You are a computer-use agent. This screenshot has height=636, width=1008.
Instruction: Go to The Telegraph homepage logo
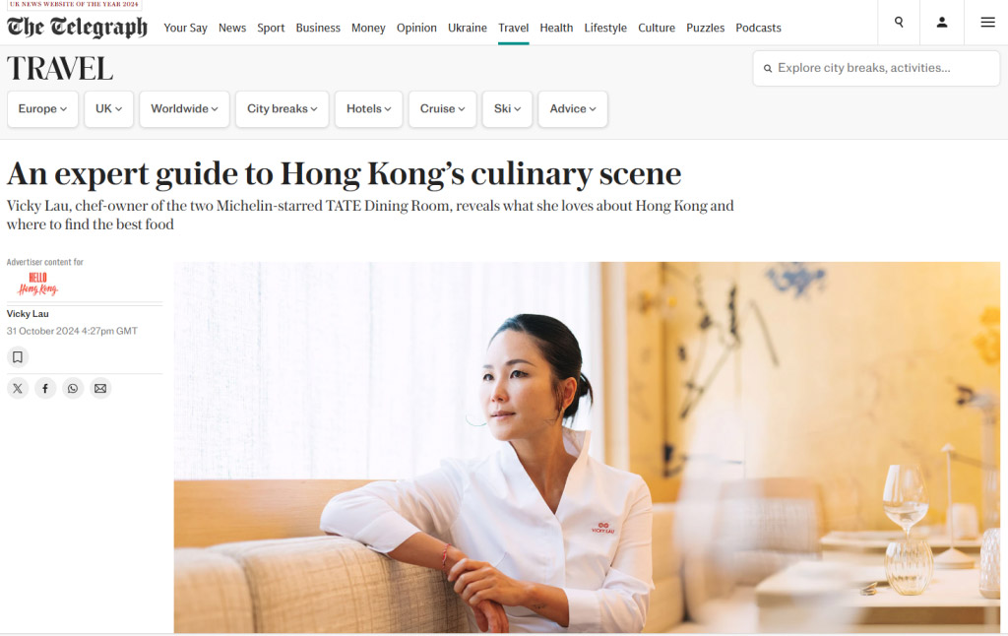[77, 27]
